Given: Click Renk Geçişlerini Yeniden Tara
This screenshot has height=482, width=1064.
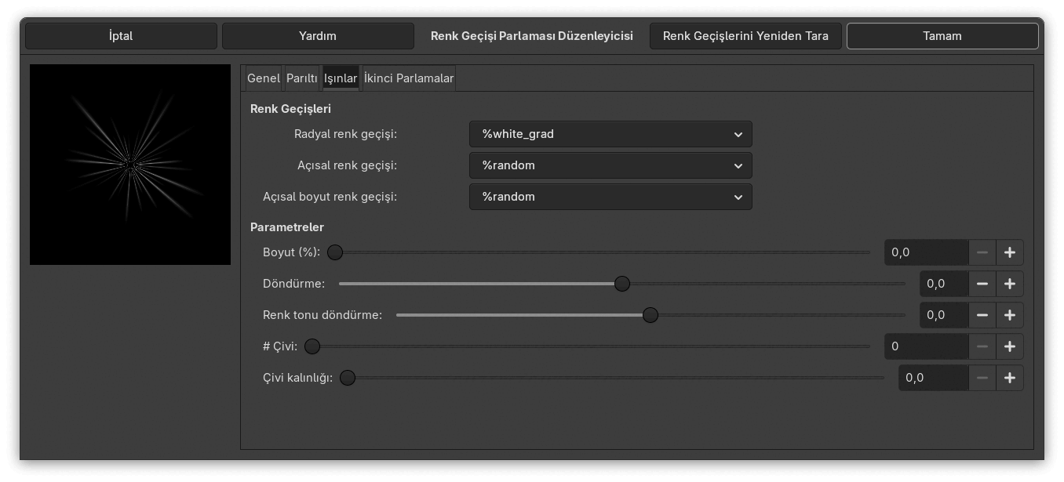Looking at the screenshot, I should tap(745, 36).
